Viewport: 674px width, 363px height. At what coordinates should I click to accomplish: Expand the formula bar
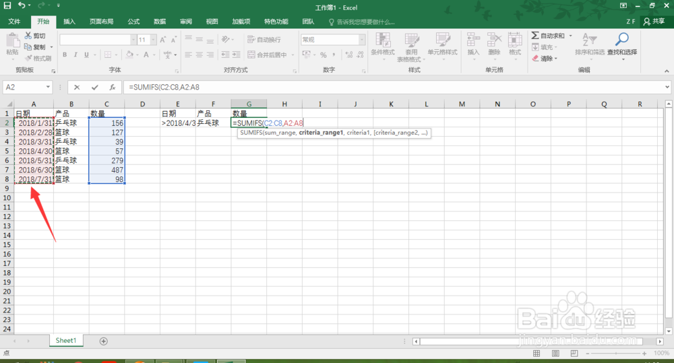[667, 87]
